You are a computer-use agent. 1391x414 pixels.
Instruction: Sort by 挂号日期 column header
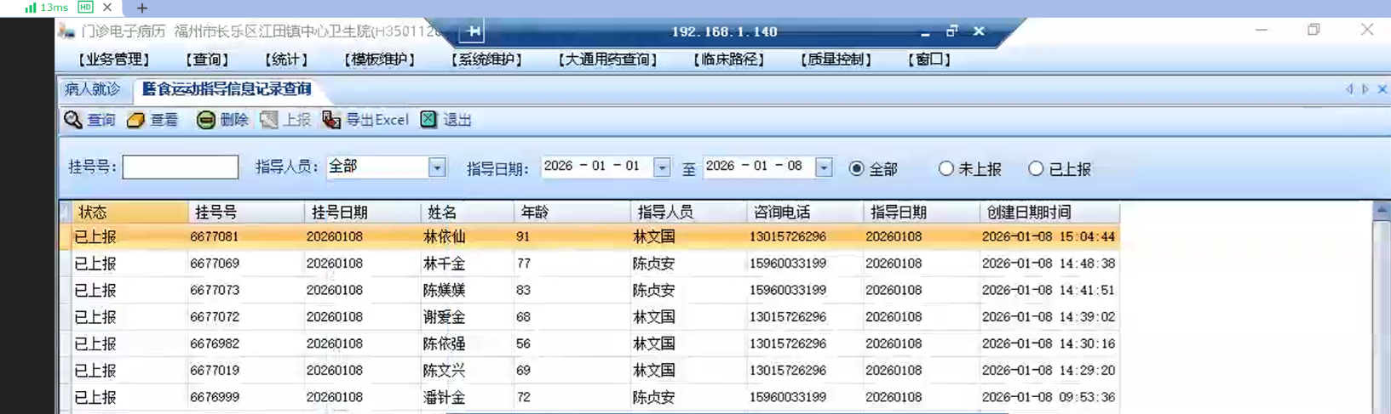362,212
